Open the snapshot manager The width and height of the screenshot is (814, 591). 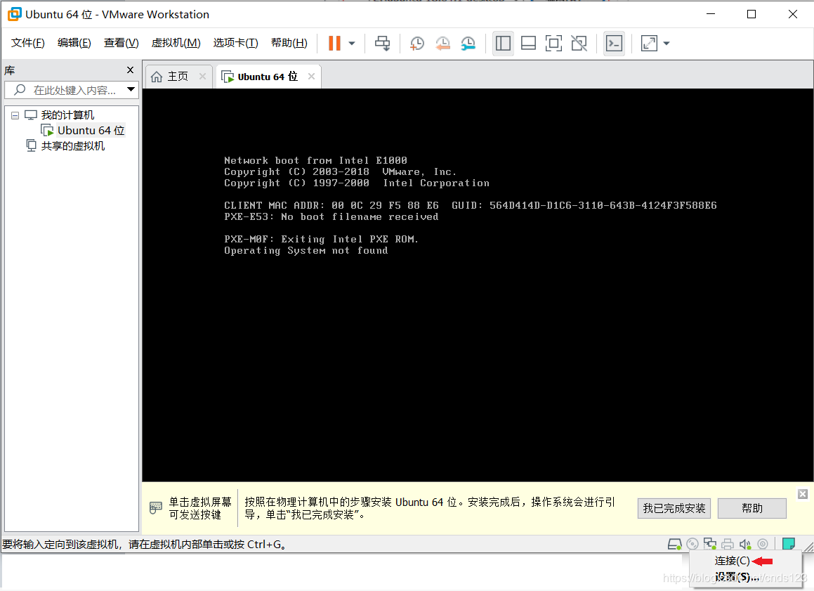point(468,43)
